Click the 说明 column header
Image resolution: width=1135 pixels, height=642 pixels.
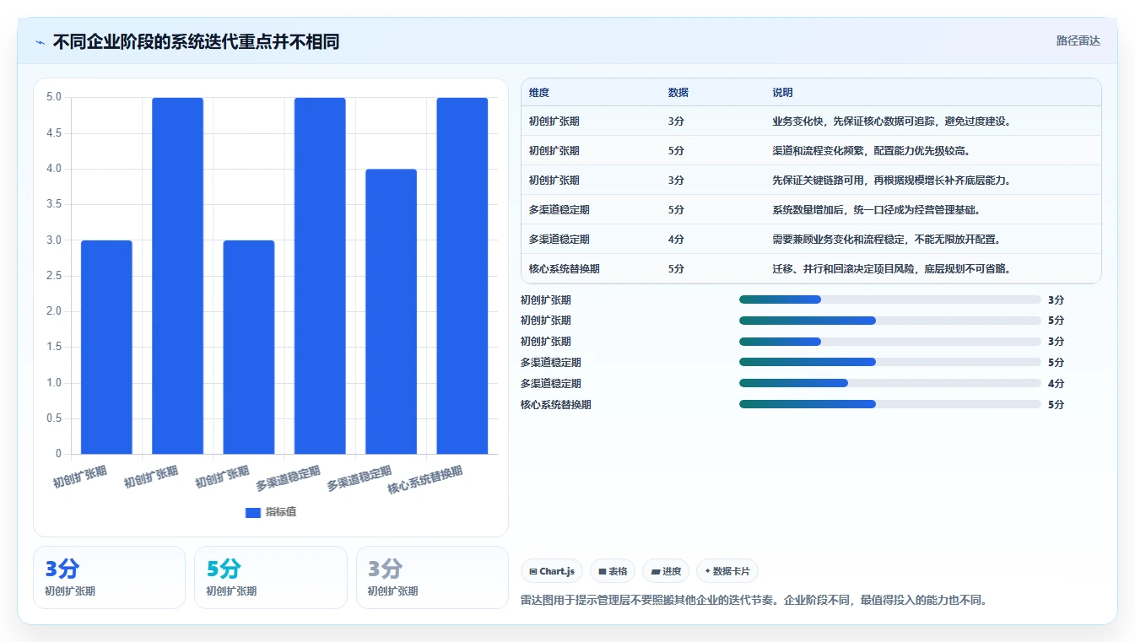pos(782,93)
